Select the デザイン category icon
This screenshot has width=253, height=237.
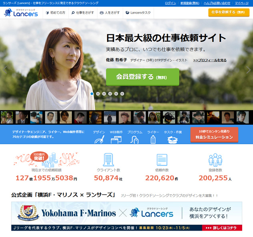tap(99, 139)
